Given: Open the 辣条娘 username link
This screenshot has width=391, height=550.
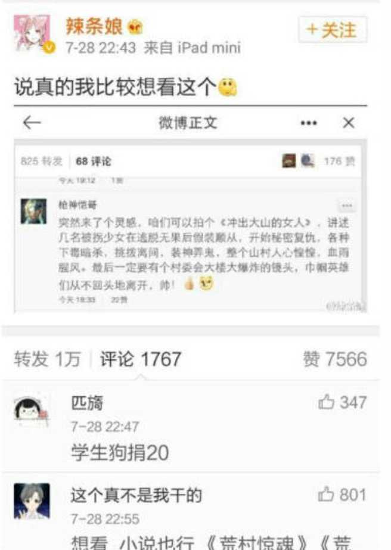Looking at the screenshot, I should [x=94, y=26].
